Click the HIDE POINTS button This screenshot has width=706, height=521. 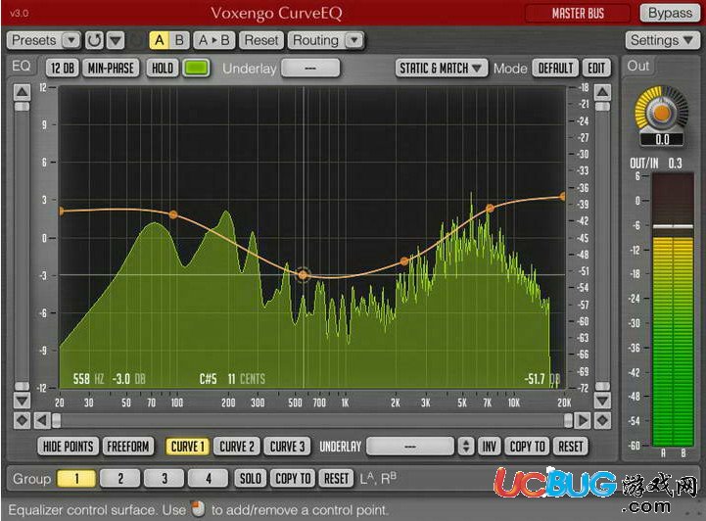[x=68, y=447]
